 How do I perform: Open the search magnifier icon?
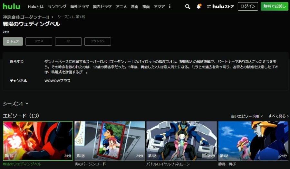[x=188, y=7]
